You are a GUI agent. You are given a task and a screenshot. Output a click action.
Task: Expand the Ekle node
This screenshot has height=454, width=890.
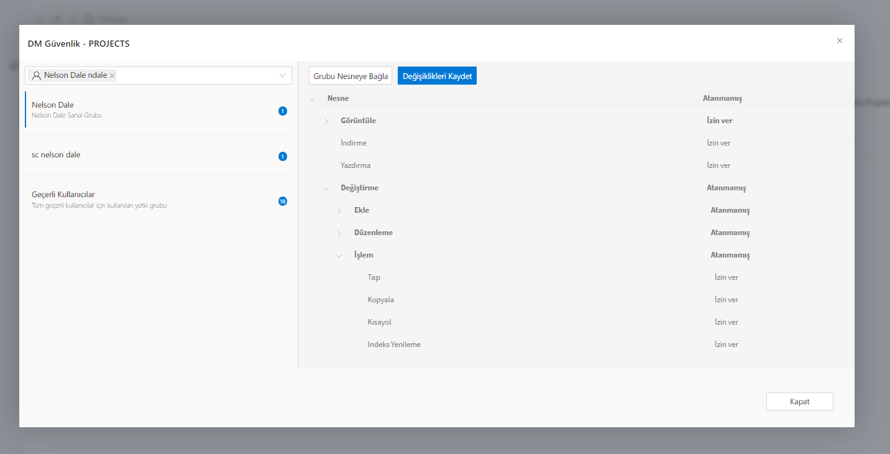coord(339,210)
